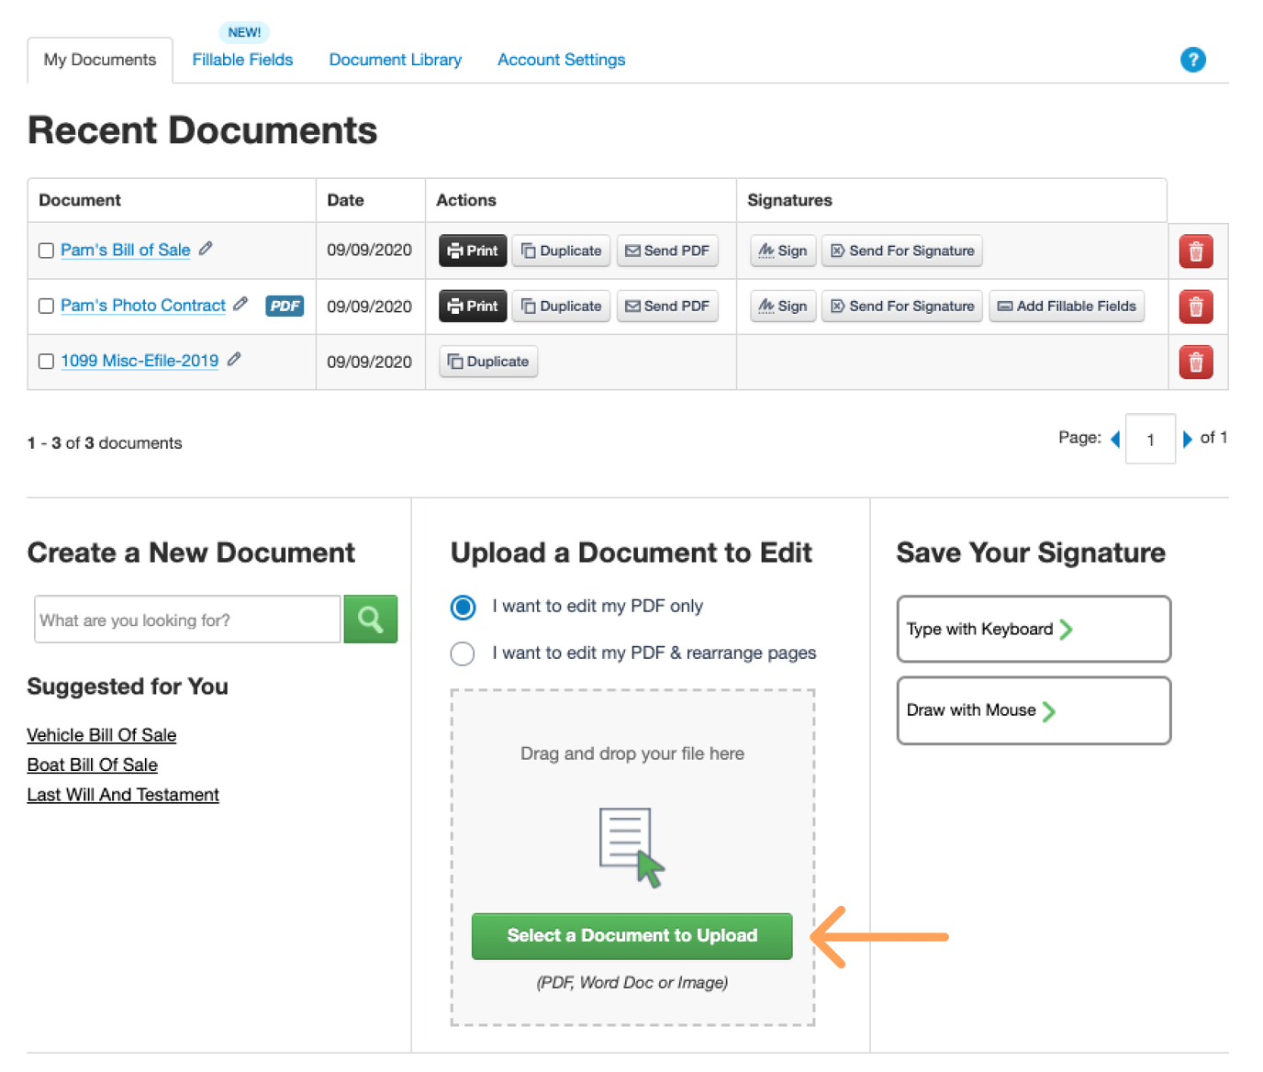Click 'Drag and drop your file here' text

click(x=632, y=754)
